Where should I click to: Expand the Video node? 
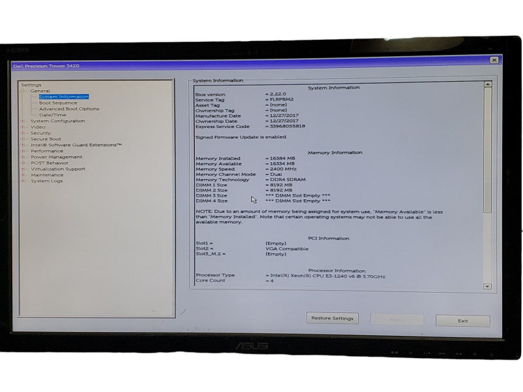[x=23, y=127]
